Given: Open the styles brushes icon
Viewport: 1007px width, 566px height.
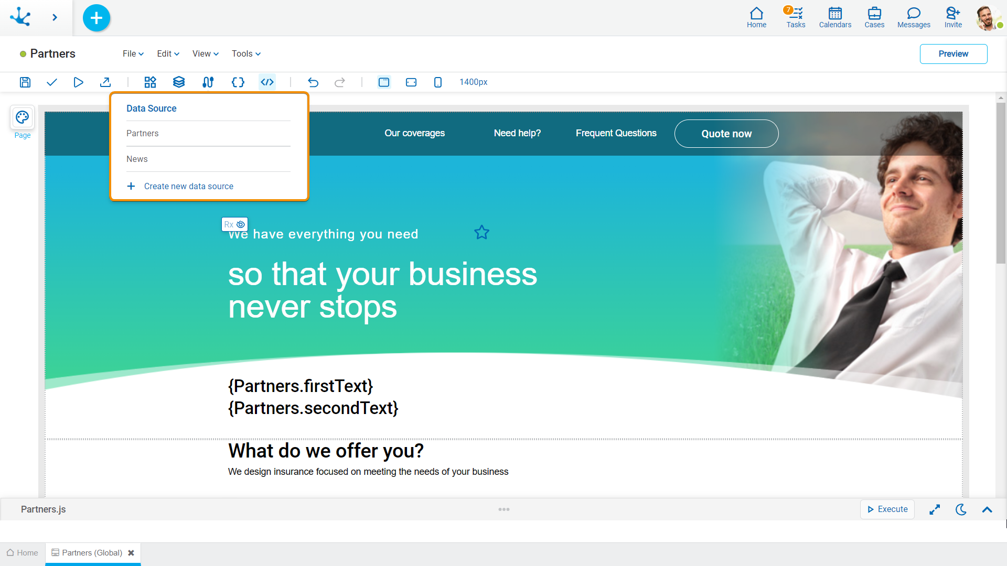Looking at the screenshot, I should pos(208,82).
